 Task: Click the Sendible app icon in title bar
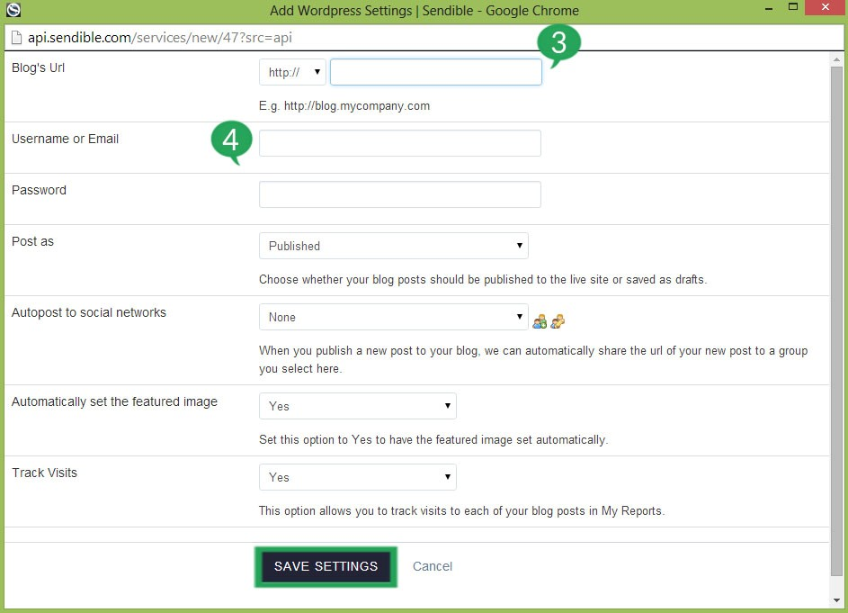(x=13, y=10)
